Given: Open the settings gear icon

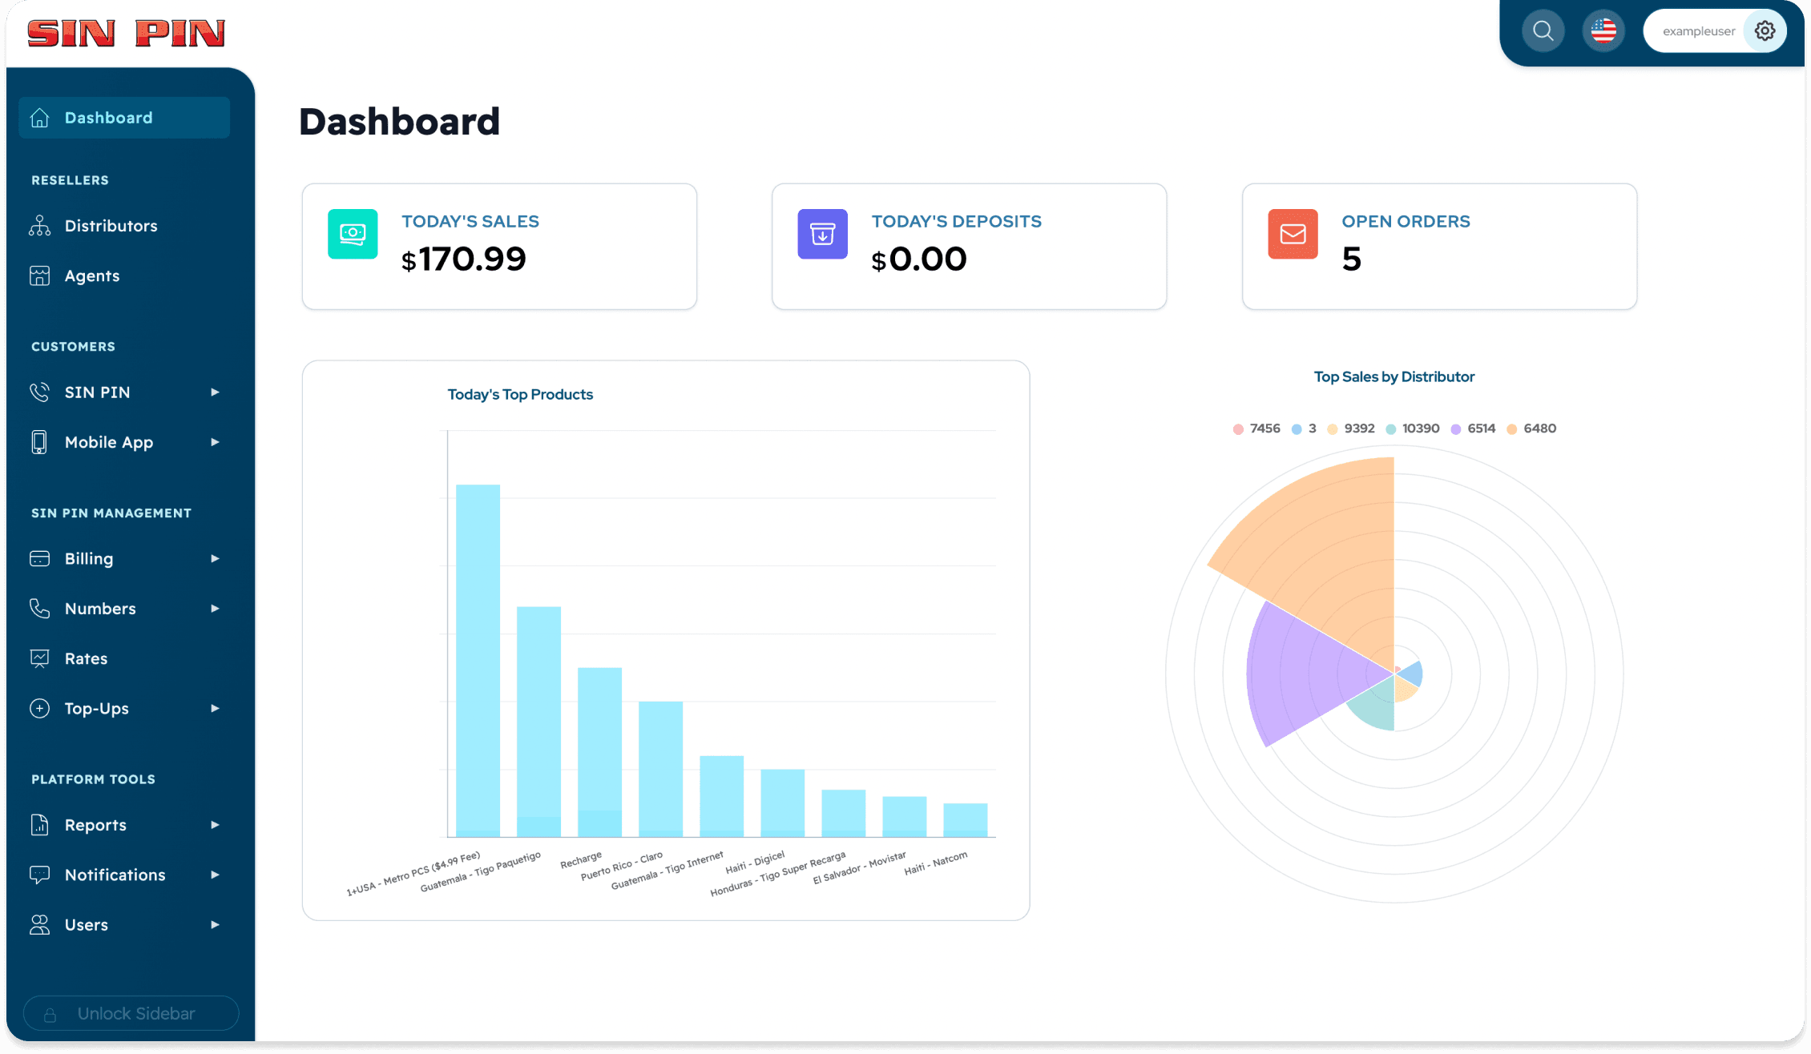Looking at the screenshot, I should [x=1765, y=31].
